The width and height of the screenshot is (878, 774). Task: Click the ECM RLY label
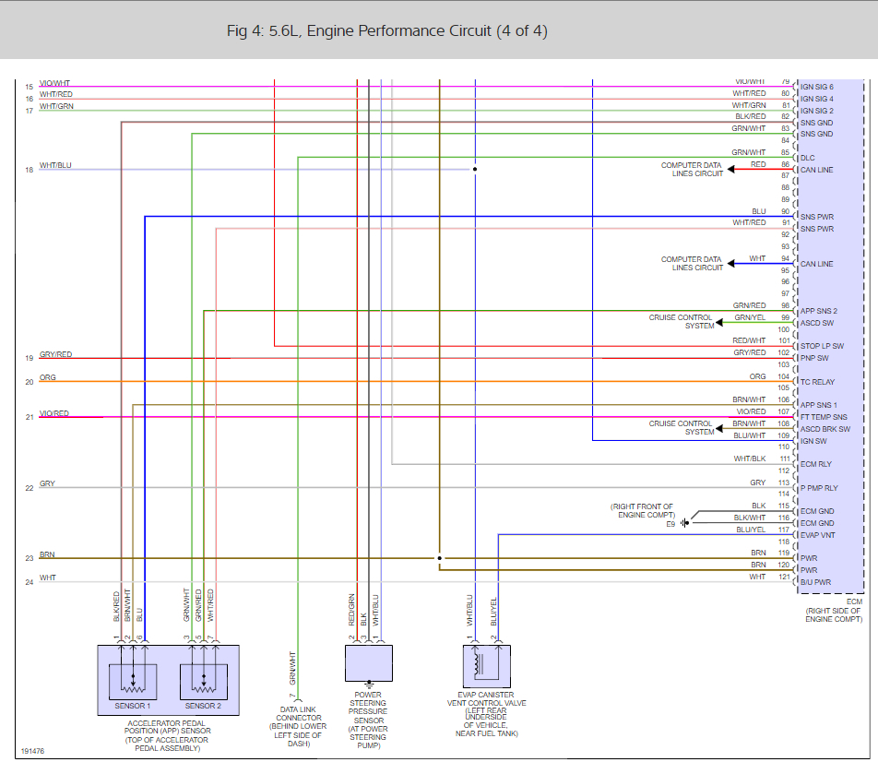tap(816, 464)
